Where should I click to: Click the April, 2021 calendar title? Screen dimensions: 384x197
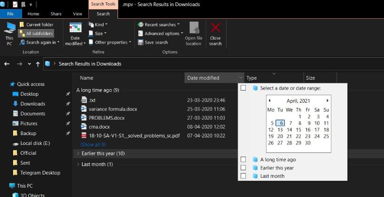(298, 101)
